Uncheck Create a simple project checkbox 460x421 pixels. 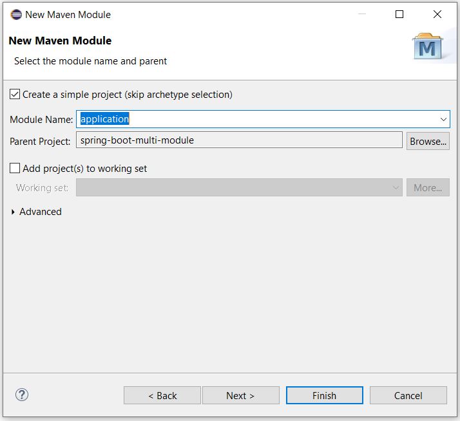tap(15, 94)
